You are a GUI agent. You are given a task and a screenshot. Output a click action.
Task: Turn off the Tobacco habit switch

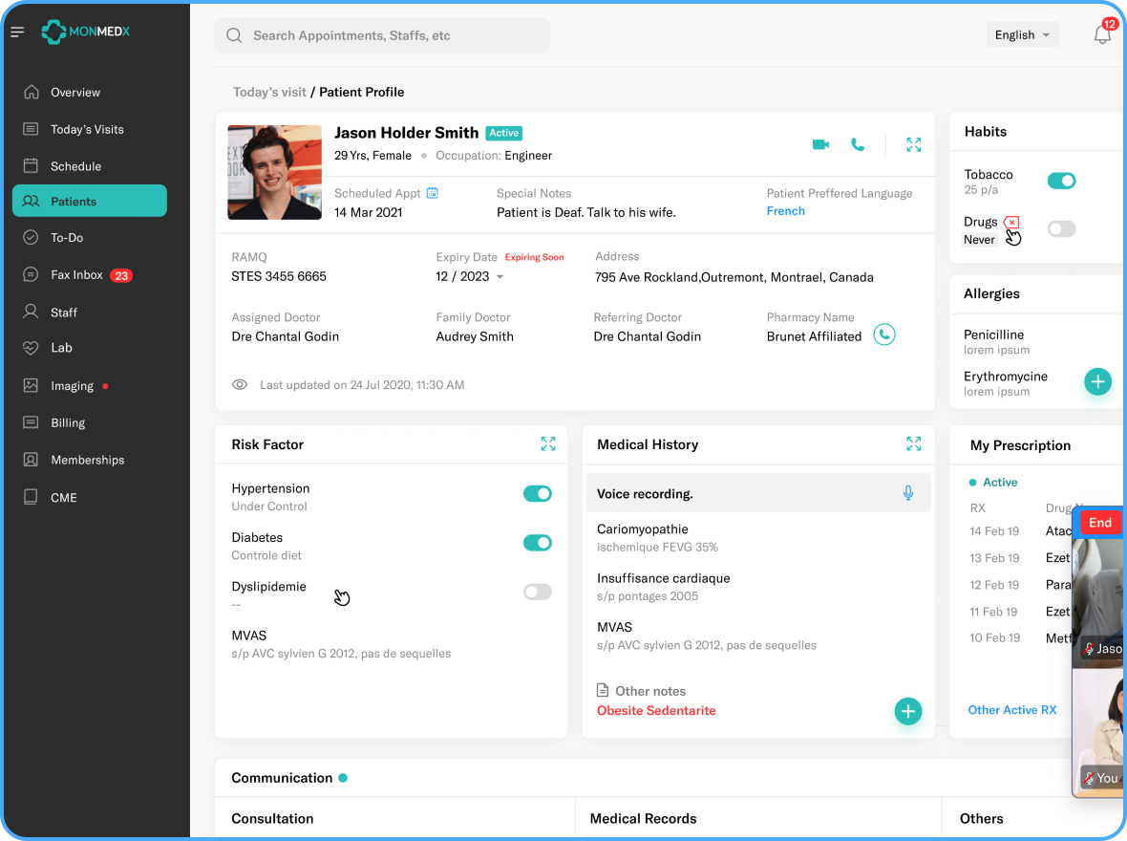point(1061,181)
